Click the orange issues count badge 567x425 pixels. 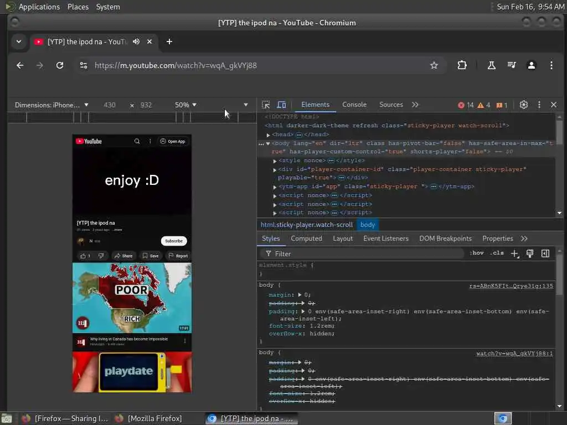coord(502,105)
